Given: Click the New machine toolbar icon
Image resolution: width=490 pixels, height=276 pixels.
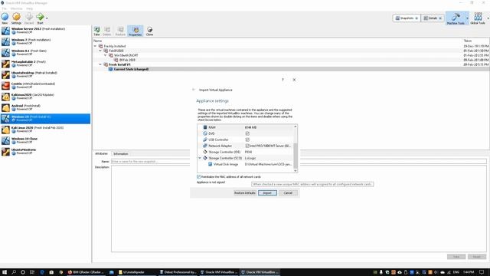Looking at the screenshot, I should point(5,18).
